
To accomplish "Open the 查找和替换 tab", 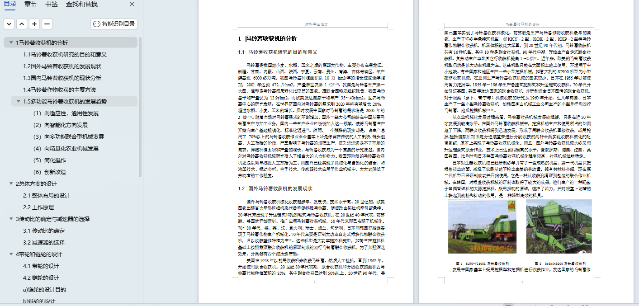I will [x=82, y=5].
